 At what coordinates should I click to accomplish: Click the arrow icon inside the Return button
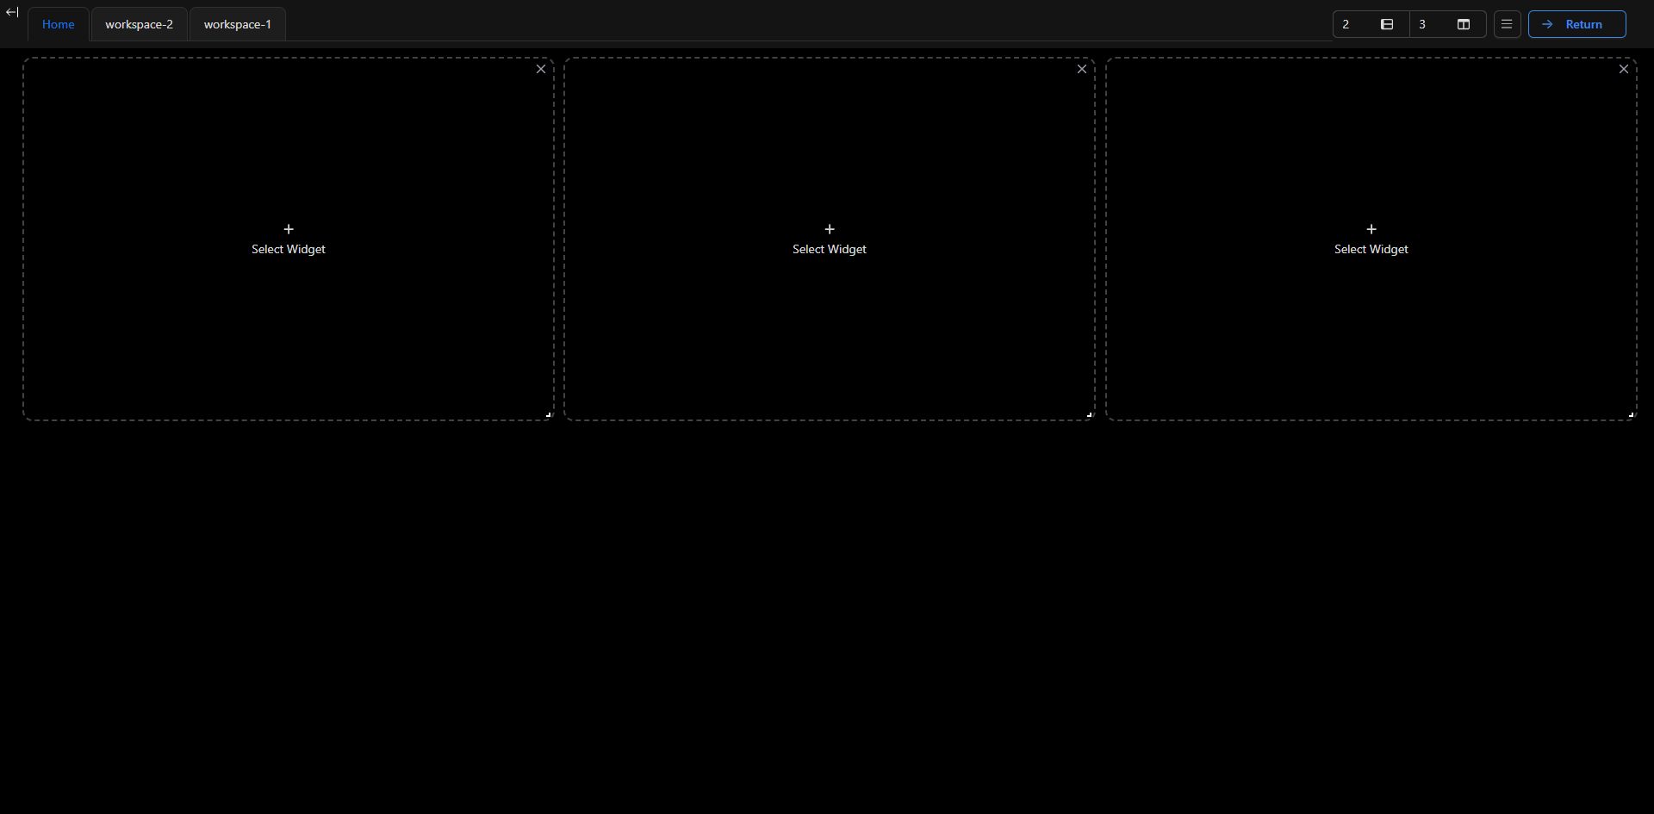tap(1548, 24)
